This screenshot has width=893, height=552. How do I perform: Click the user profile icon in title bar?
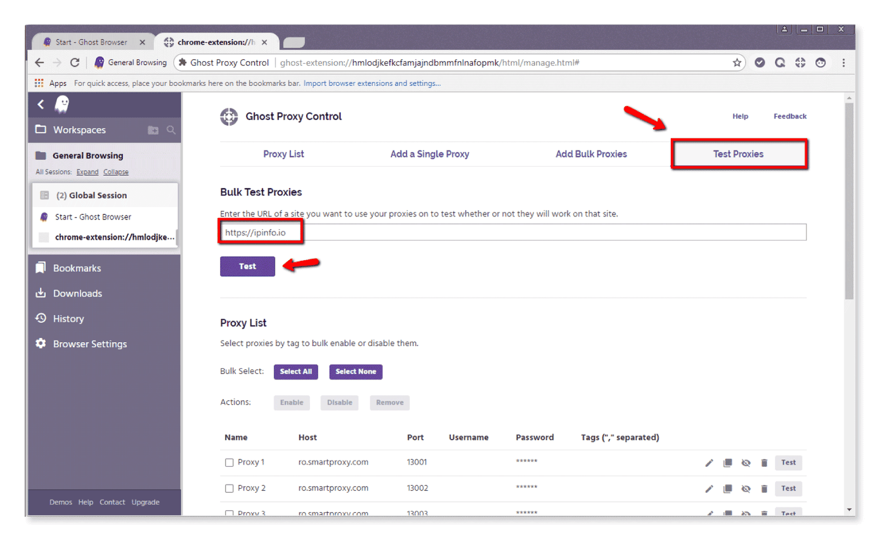pyautogui.click(x=784, y=29)
